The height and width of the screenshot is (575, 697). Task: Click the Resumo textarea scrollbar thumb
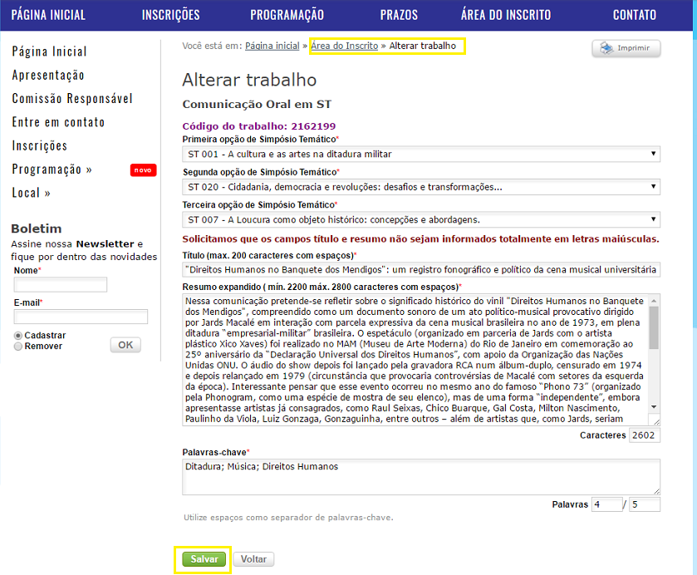[x=654, y=327]
